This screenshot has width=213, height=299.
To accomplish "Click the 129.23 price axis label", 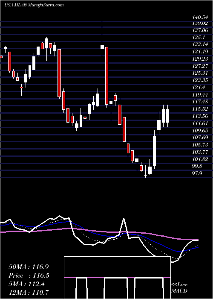I will [200, 59].
